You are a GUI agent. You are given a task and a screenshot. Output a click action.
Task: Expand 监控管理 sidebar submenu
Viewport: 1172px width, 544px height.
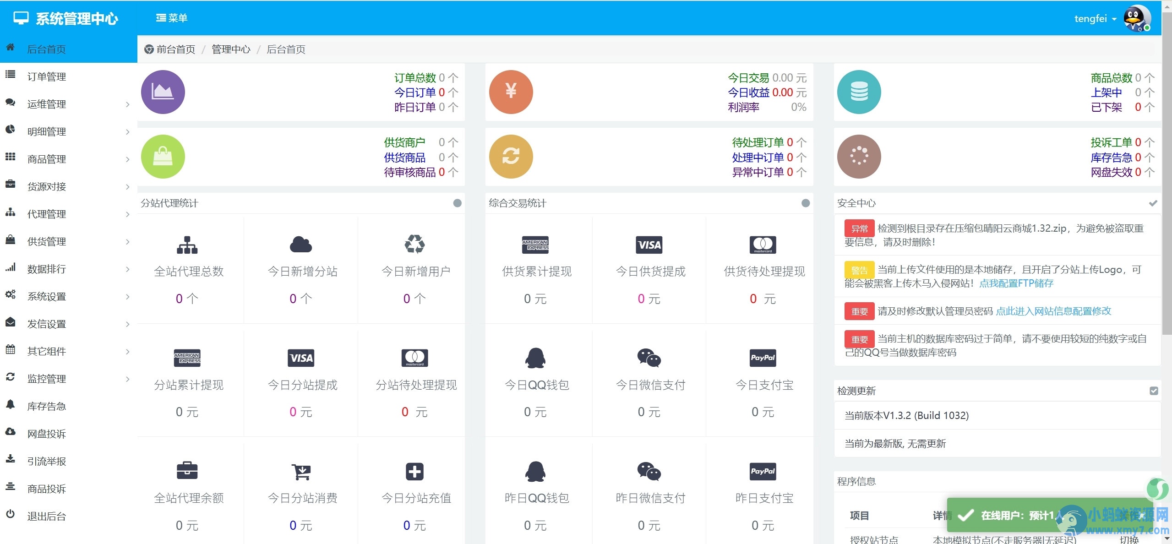point(69,379)
